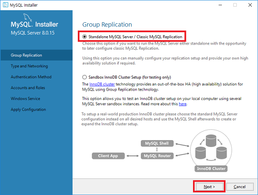Click the MySQL Installer title bar icon
The height and width of the screenshot is (195, 258).
[5, 5]
